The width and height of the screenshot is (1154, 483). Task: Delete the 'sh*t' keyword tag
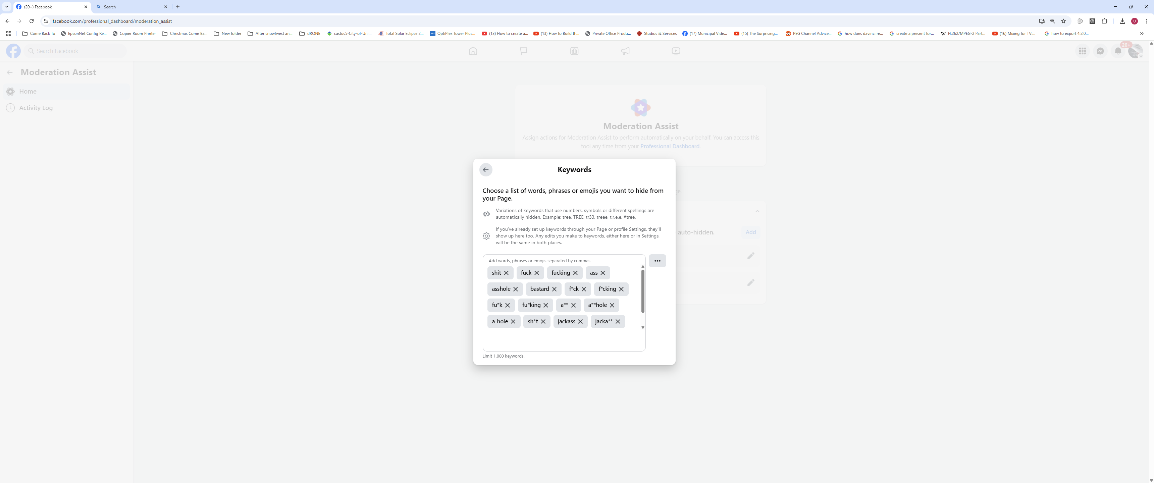point(543,322)
